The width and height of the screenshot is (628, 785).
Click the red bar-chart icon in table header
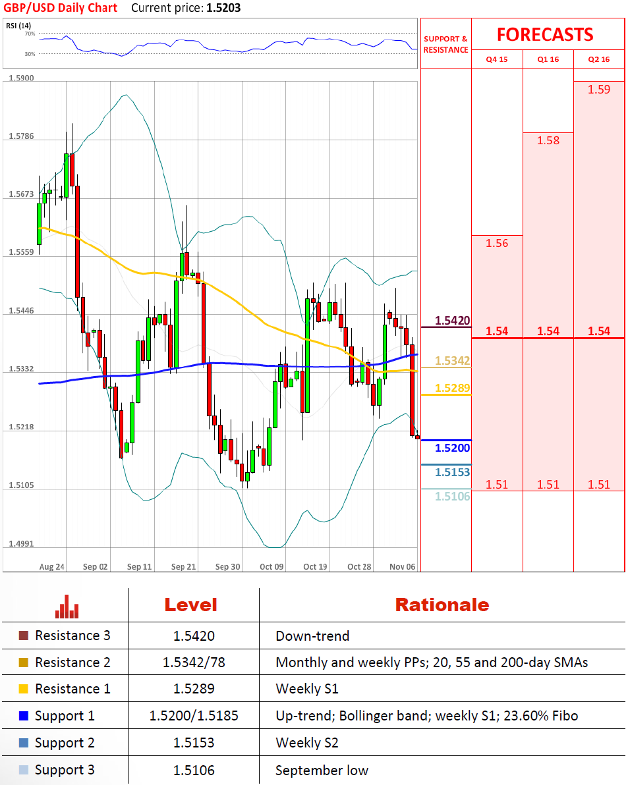[67, 607]
